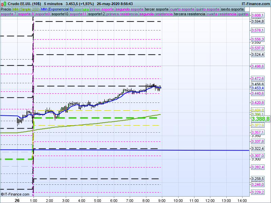Select the soporte10 indicator label
This screenshot has width=271, height=203.
coord(60,14)
